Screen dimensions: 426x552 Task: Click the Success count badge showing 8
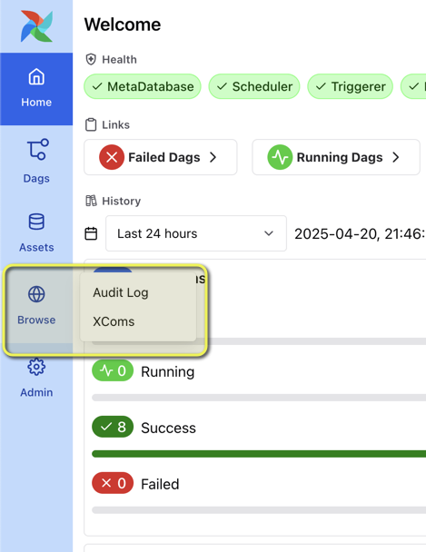coord(113,427)
